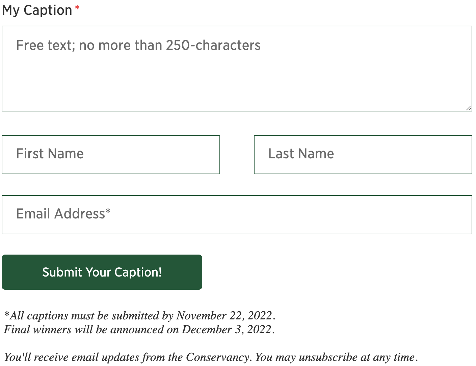Viewport: 476px width, 366px height.
Task: Click into the Last Name field
Action: [x=363, y=155]
